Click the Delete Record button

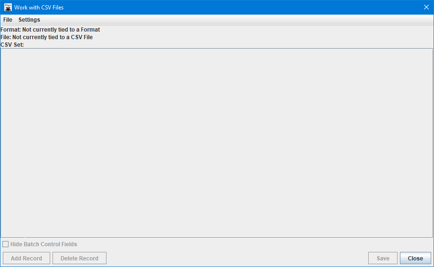(x=80, y=258)
